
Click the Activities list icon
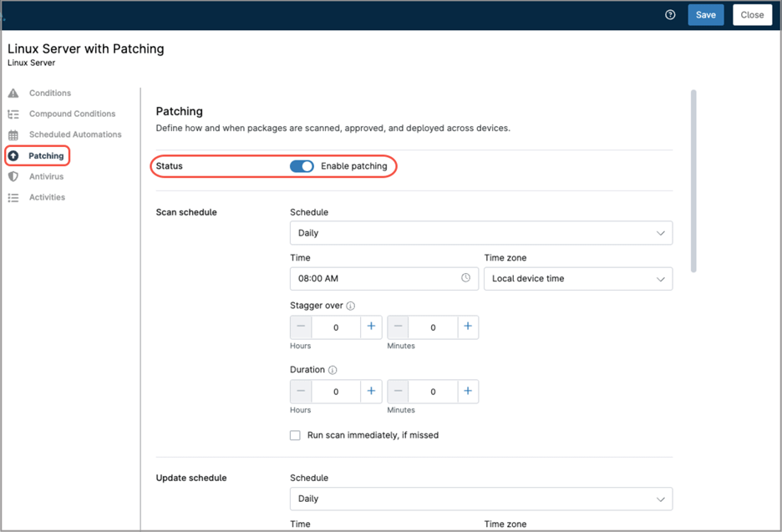tap(13, 197)
